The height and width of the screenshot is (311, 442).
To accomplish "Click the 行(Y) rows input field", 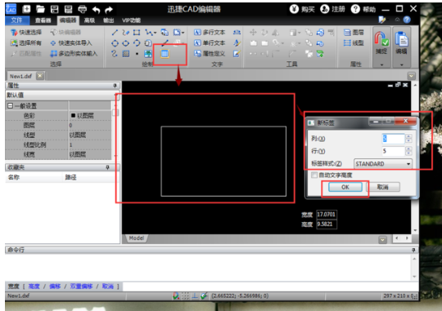I will pos(393,151).
